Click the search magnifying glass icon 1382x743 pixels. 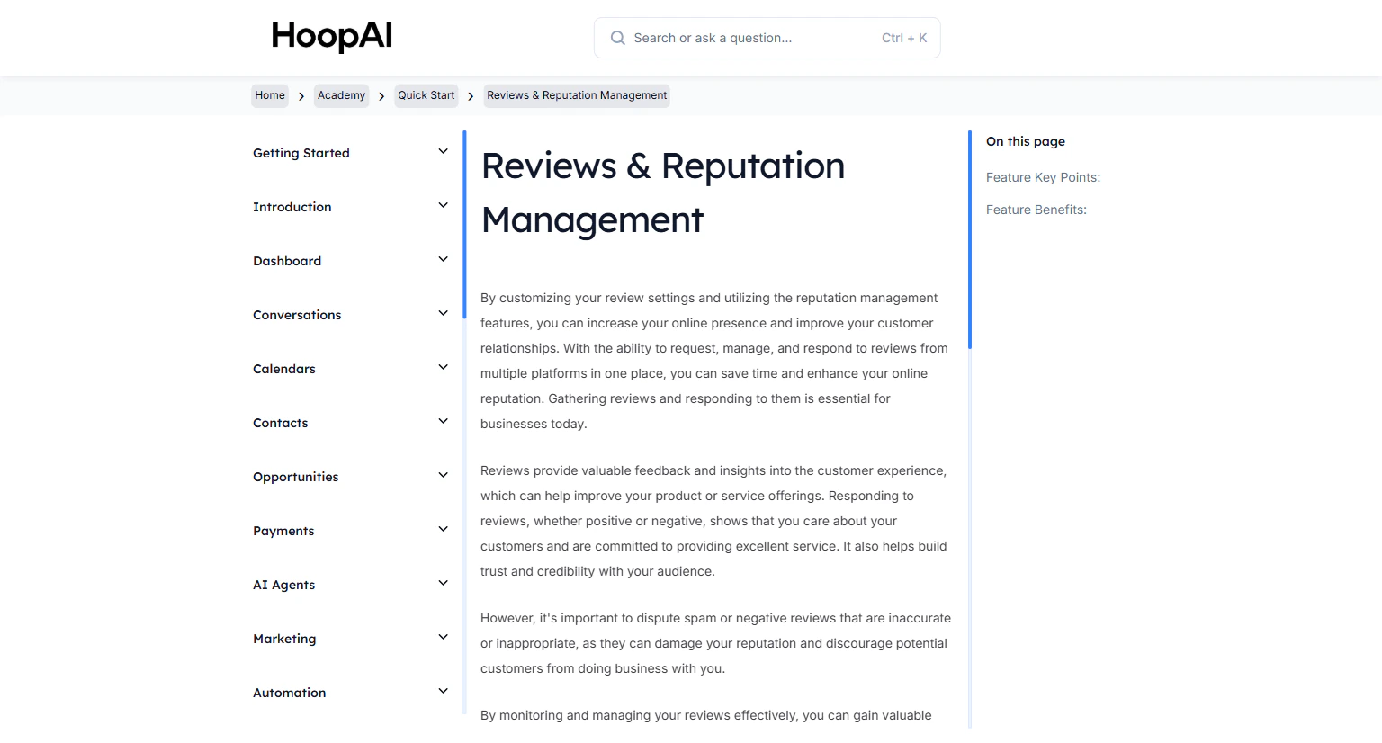(x=618, y=38)
